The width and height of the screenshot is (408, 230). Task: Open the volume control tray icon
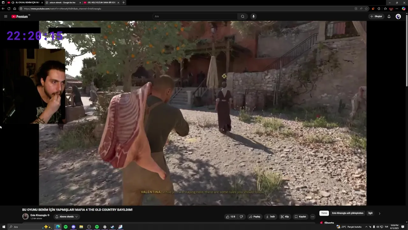(x=378, y=227)
